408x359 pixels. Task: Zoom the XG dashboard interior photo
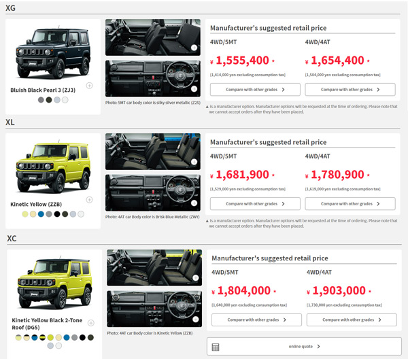pyautogui.click(x=194, y=88)
